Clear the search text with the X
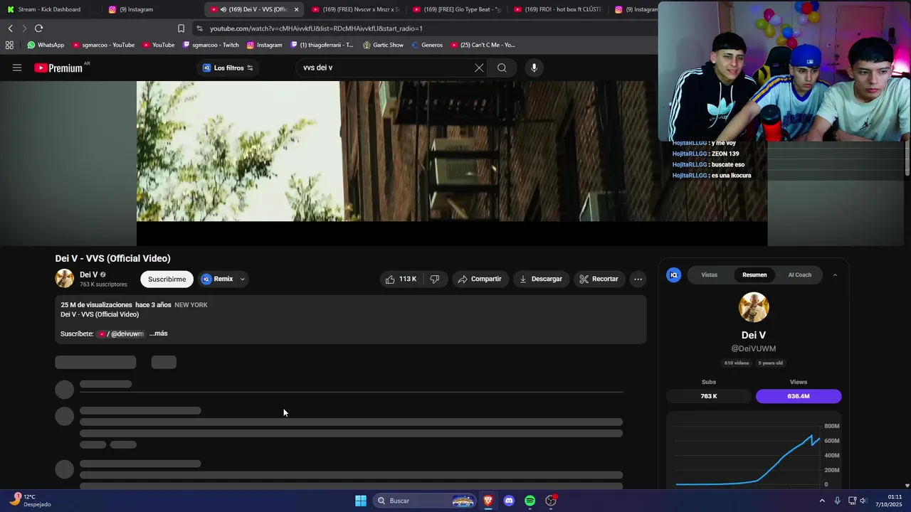This screenshot has height=512, width=911. click(x=479, y=68)
